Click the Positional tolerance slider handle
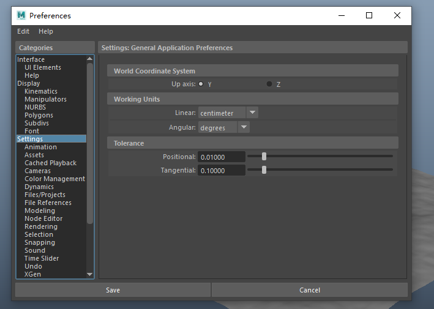The height and width of the screenshot is (309, 434). [264, 156]
